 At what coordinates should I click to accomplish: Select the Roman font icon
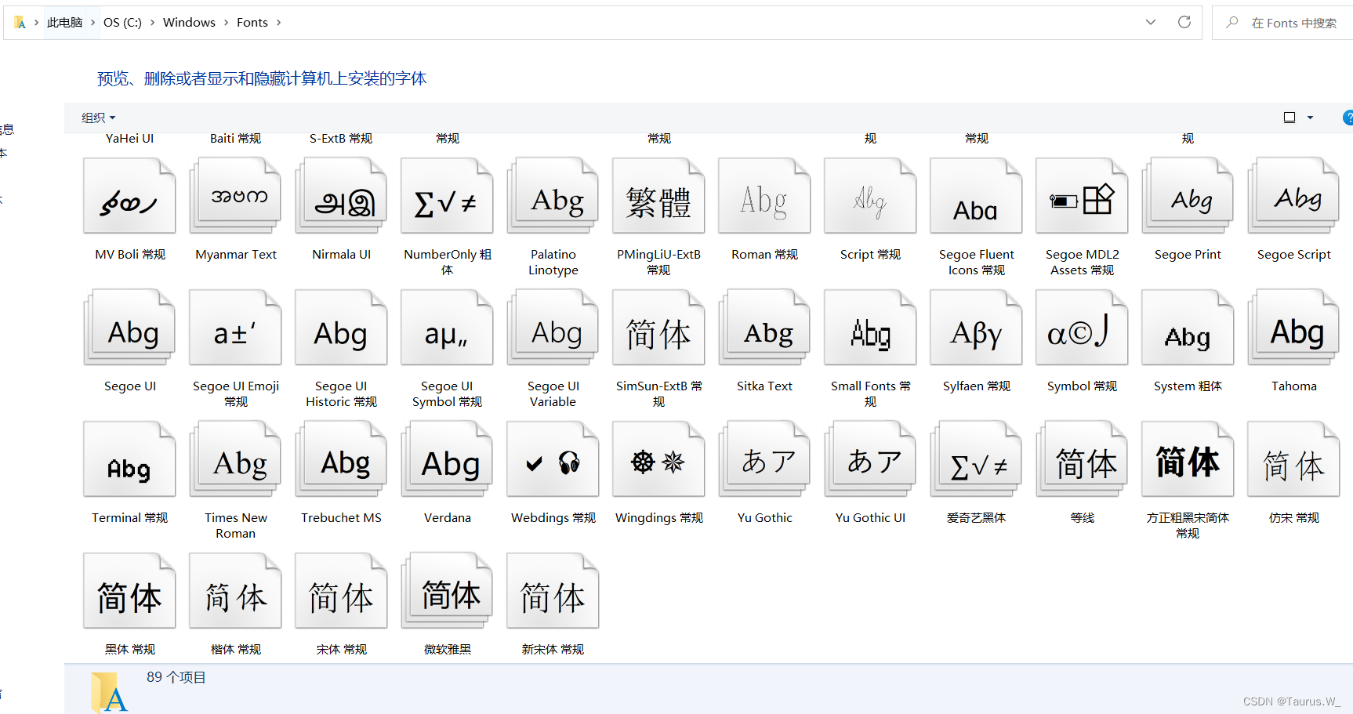point(764,196)
